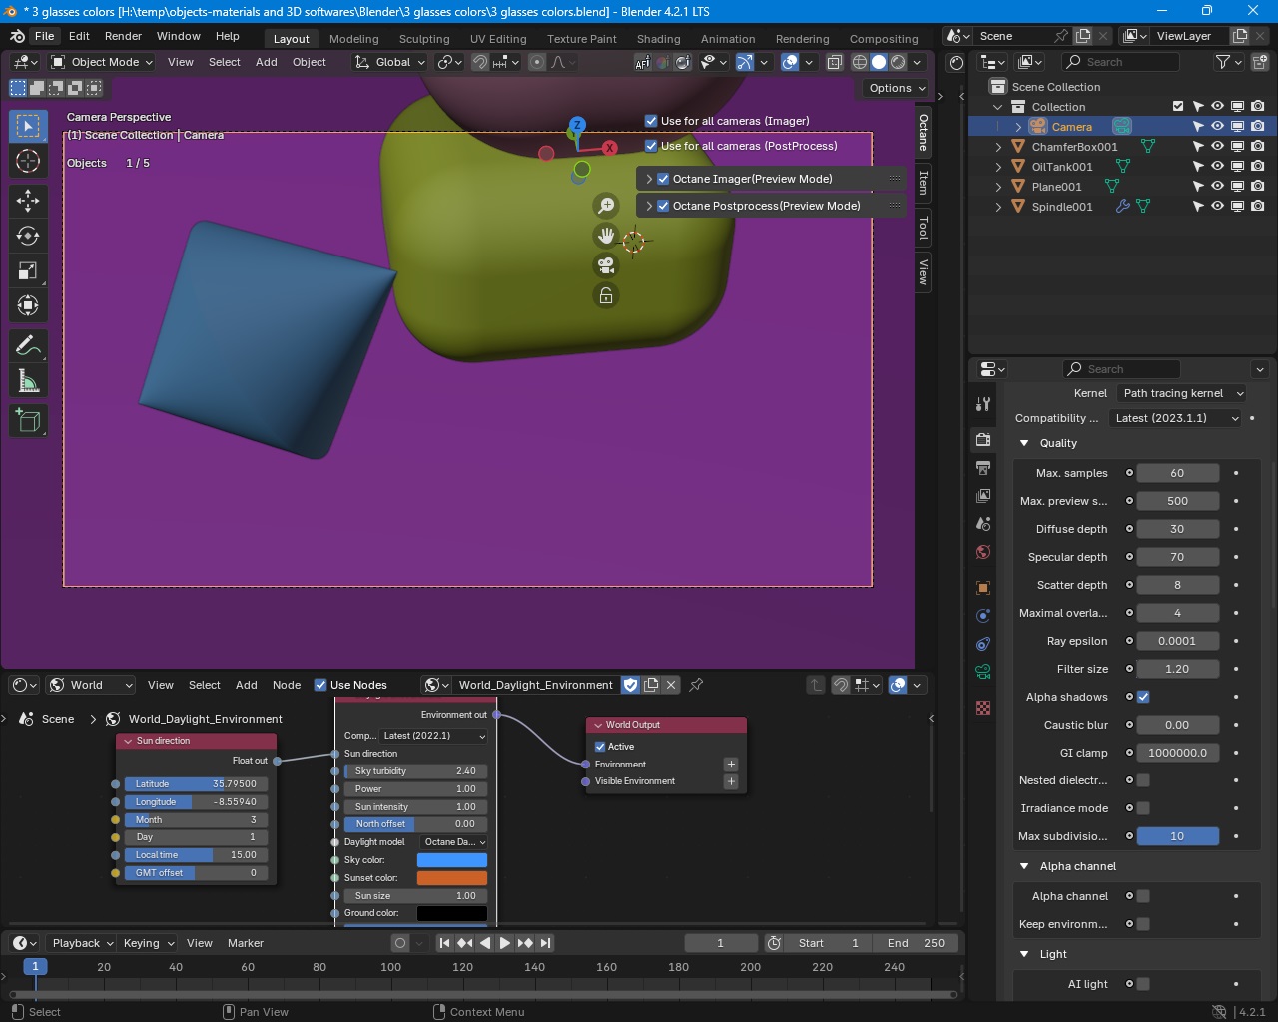Open the Daylight model dropdown in node
1278x1022 pixels.
(x=454, y=842)
